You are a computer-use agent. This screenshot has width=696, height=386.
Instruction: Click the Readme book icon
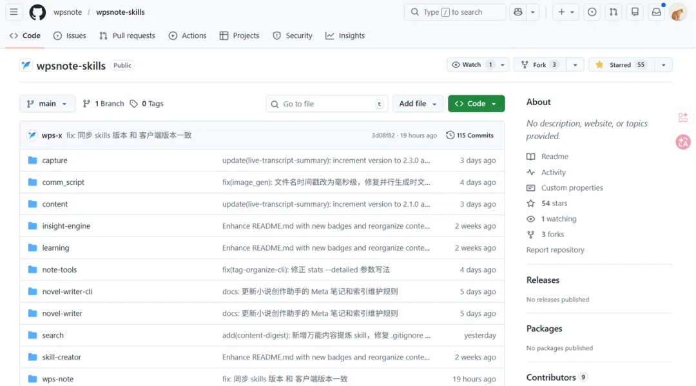(531, 156)
